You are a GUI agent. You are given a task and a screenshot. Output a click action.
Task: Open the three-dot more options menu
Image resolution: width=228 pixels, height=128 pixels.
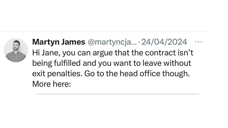198,42
